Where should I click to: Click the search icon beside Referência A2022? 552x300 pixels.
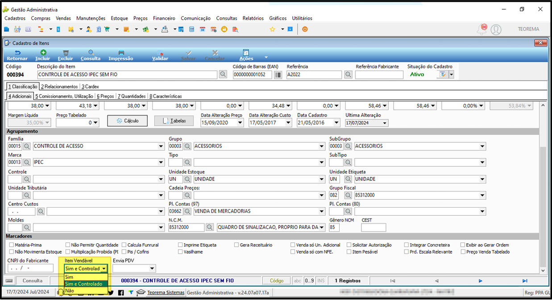coord(348,75)
